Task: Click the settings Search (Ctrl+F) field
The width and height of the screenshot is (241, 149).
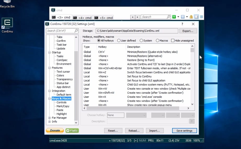Action: 60,31
